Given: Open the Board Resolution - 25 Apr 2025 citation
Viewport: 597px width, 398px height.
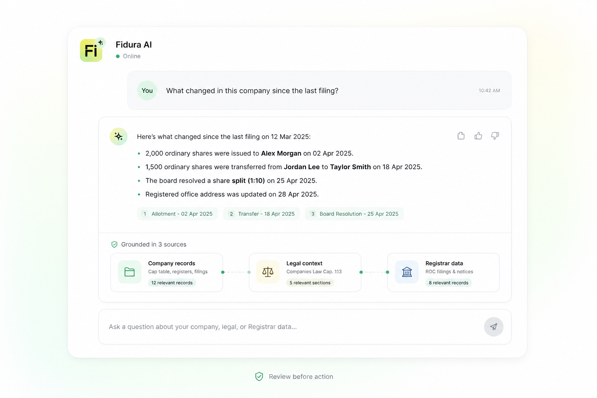Looking at the screenshot, I should click(x=354, y=214).
